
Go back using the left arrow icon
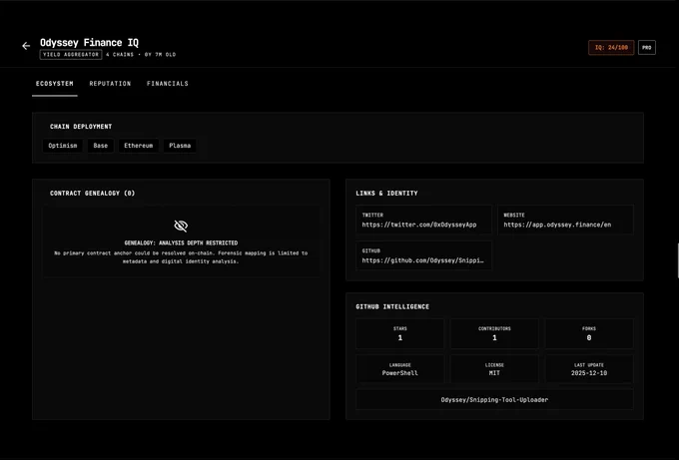coord(26,46)
